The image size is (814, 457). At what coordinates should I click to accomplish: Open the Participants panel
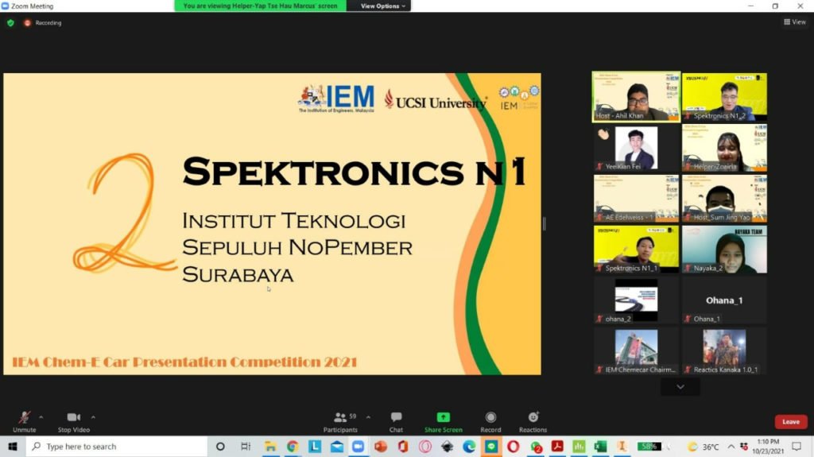tap(340, 422)
